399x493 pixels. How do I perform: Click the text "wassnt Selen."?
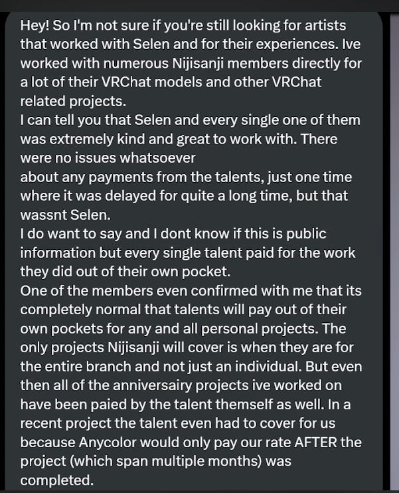[x=66, y=215]
